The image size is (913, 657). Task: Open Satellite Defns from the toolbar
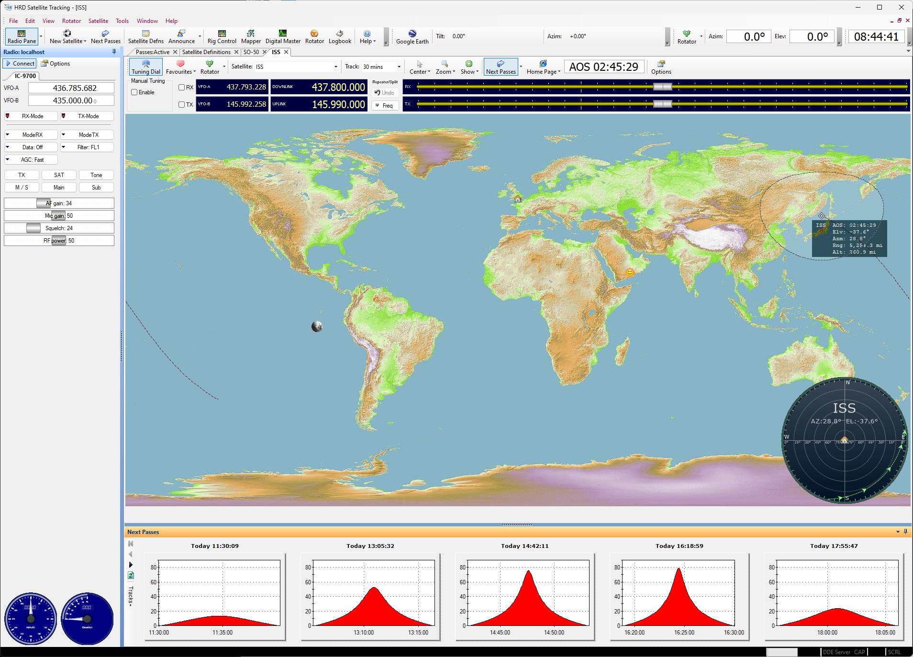pos(145,36)
